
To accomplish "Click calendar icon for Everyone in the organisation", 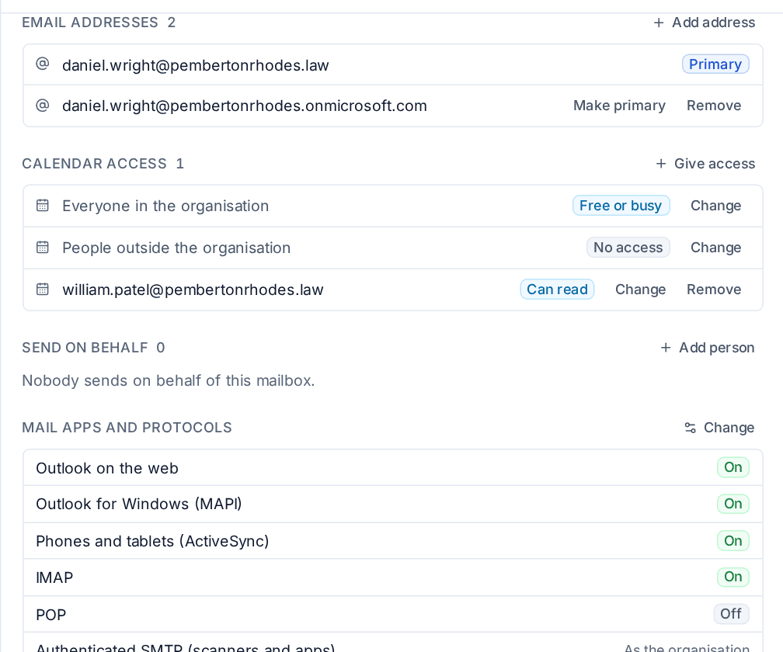I will click(43, 205).
